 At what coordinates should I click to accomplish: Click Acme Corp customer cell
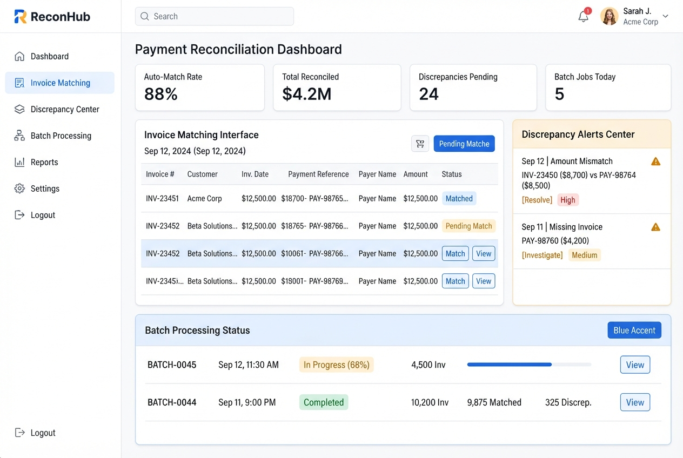[x=204, y=199]
